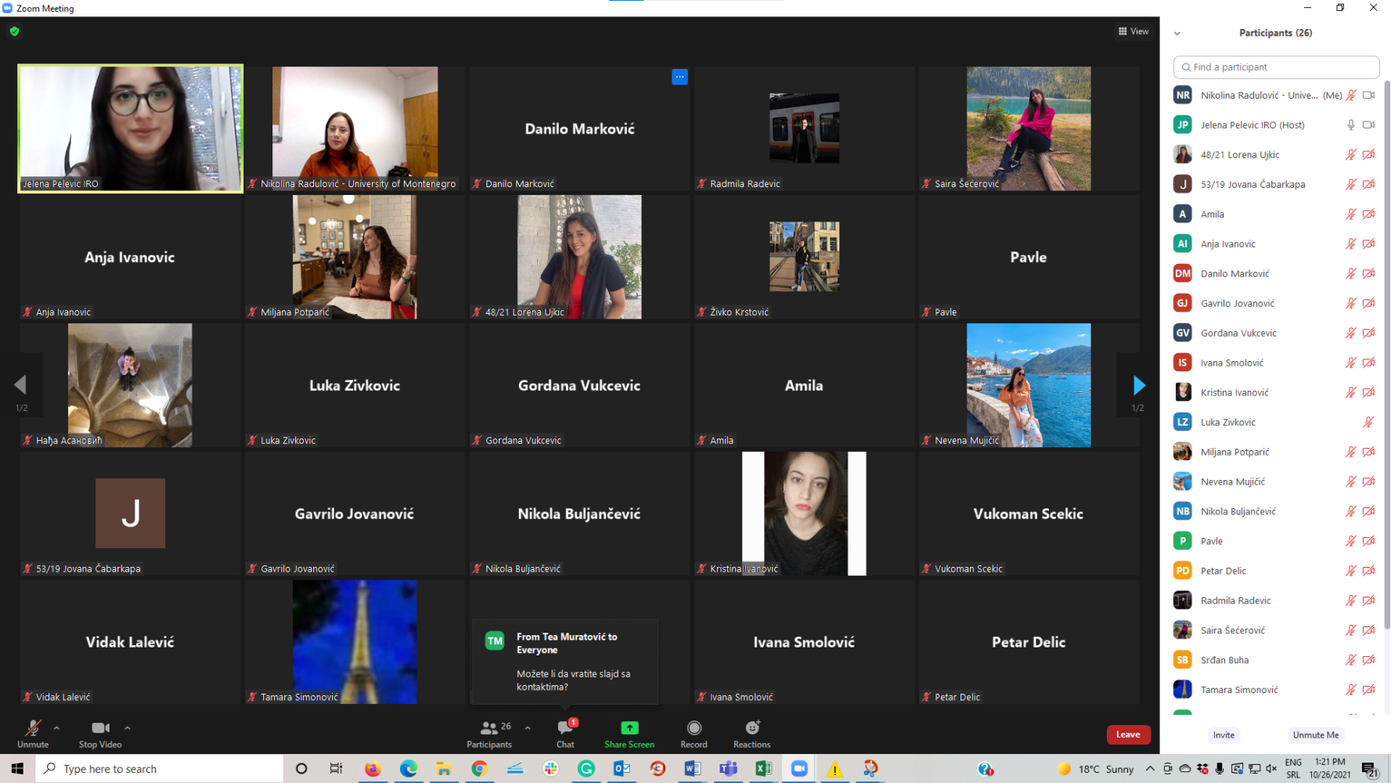1391x783 pixels.
Task: Click the Invite button
Action: (1223, 735)
